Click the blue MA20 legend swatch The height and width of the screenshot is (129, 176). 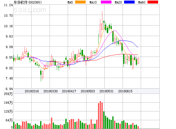click(129, 2)
